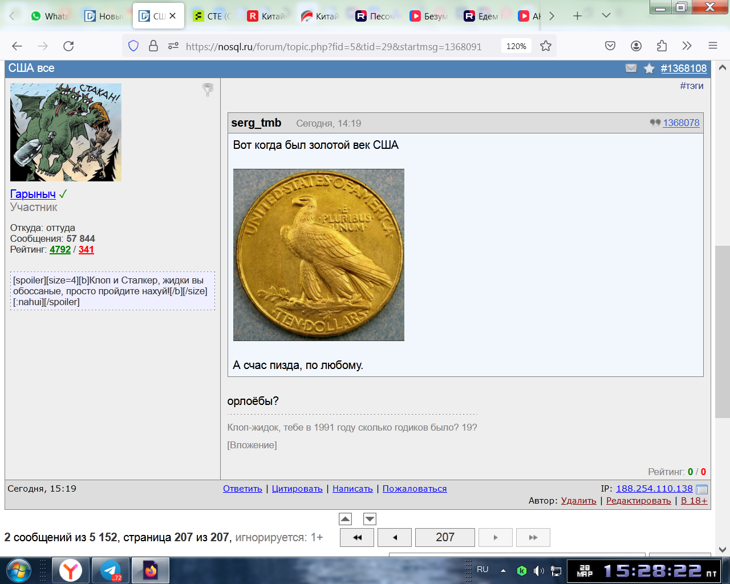
Task: Click the filter funnel icon beside avatar
Action: [208, 90]
